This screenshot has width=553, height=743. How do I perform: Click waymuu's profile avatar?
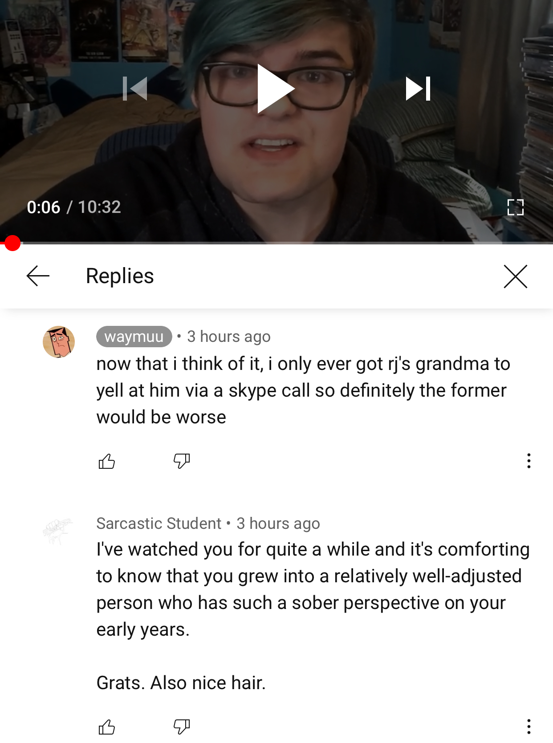[x=58, y=342]
